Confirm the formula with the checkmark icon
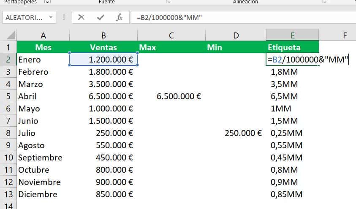This screenshot has height=209, width=356. [101, 17]
